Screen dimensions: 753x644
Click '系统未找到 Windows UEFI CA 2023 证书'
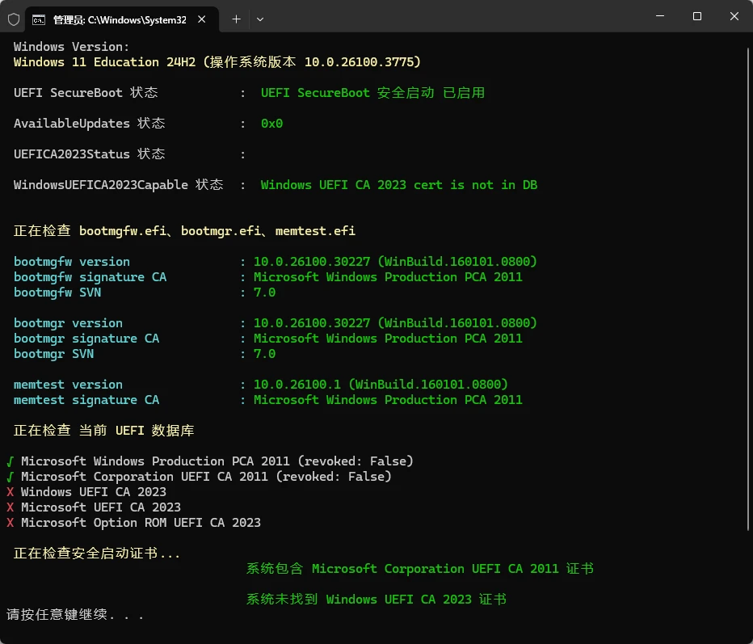coord(376,600)
